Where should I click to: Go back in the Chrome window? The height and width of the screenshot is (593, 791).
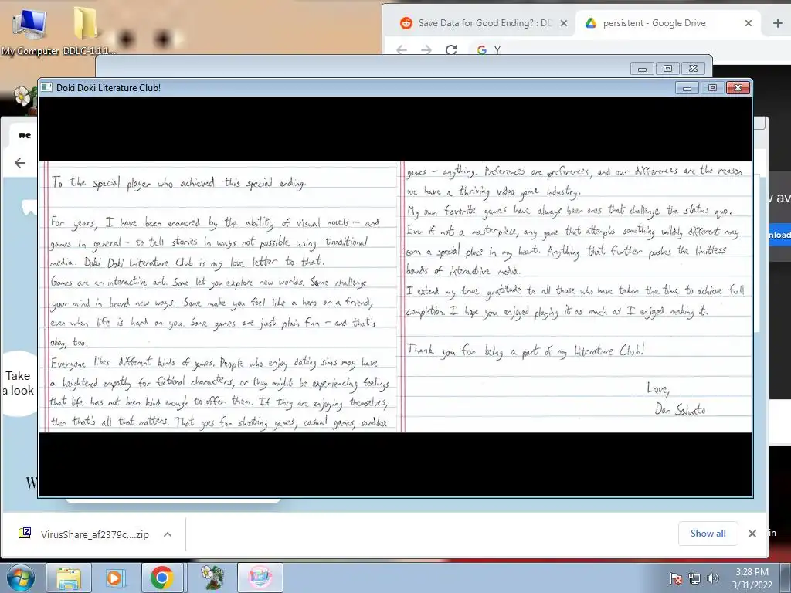point(402,49)
